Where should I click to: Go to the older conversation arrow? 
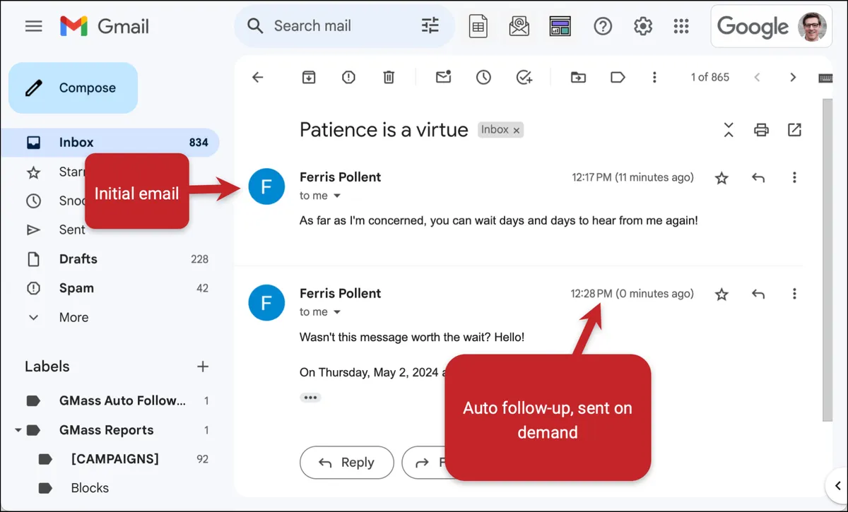pyautogui.click(x=793, y=78)
